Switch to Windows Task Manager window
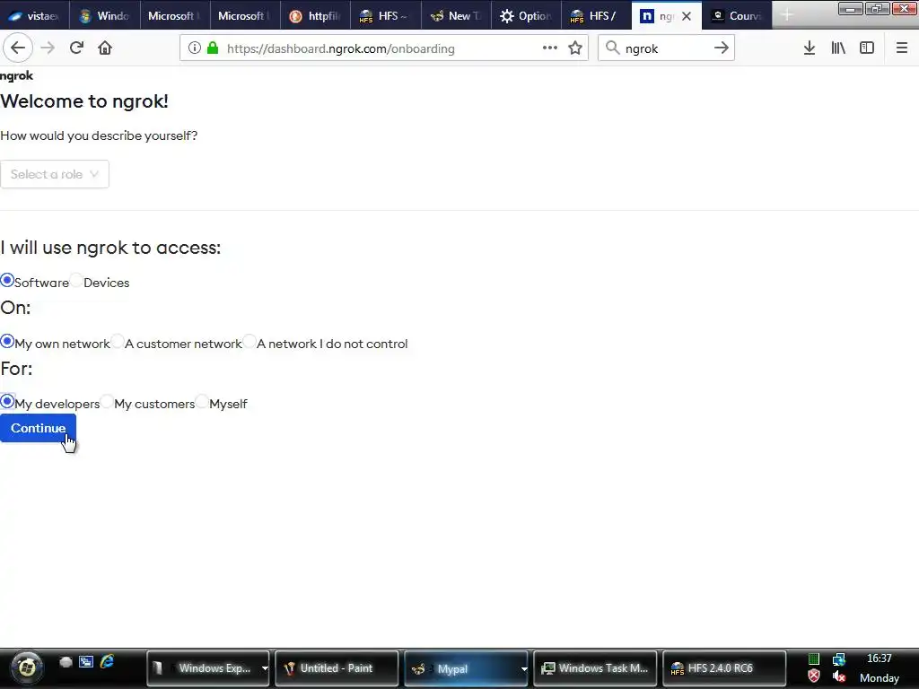 [x=595, y=667]
